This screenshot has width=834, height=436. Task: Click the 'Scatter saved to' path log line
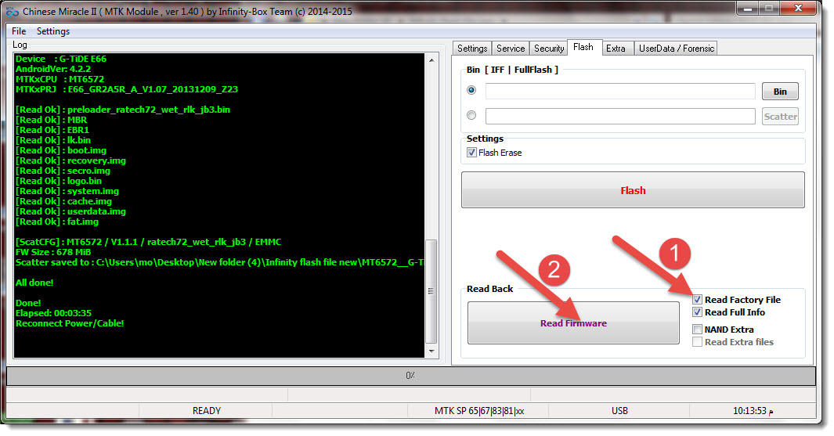coord(220,262)
